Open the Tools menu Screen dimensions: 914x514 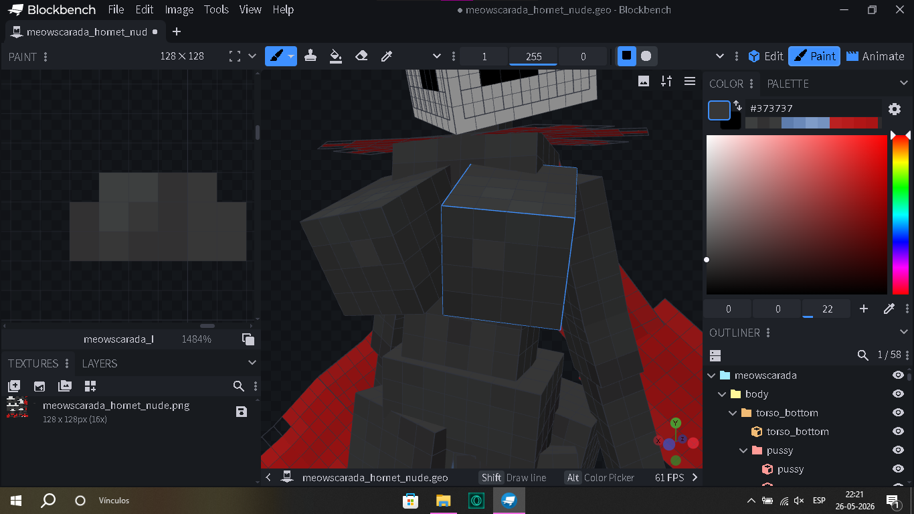click(216, 10)
